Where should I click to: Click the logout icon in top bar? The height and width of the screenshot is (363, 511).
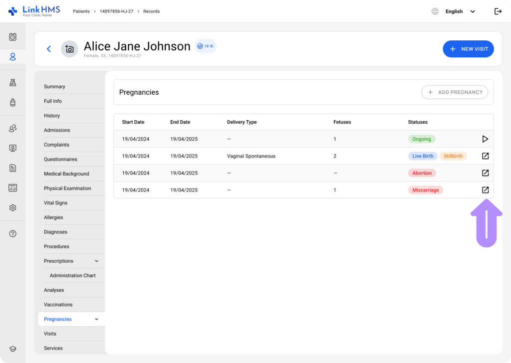[498, 11]
